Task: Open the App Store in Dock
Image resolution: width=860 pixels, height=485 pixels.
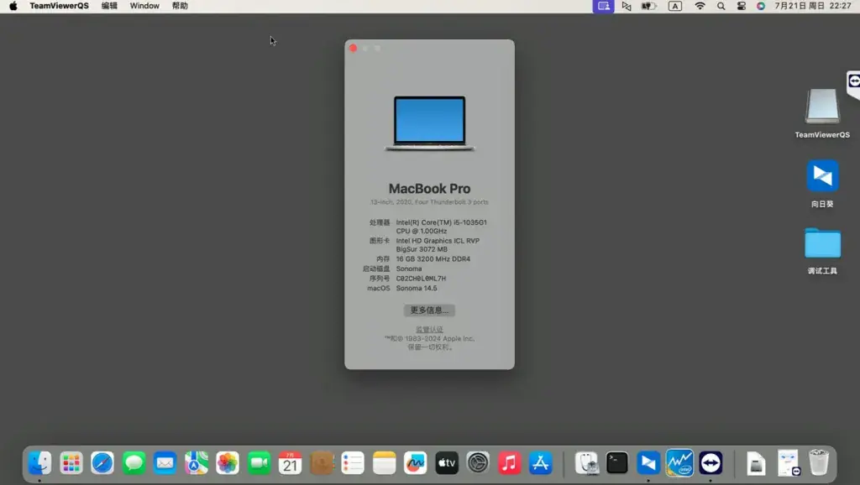Action: pos(540,463)
